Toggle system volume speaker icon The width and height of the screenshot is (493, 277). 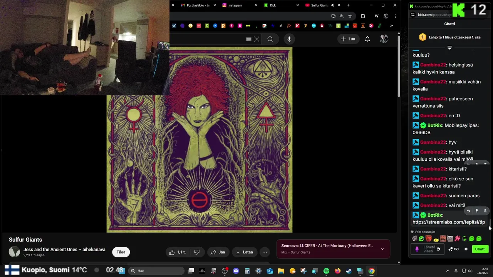(x=470, y=271)
